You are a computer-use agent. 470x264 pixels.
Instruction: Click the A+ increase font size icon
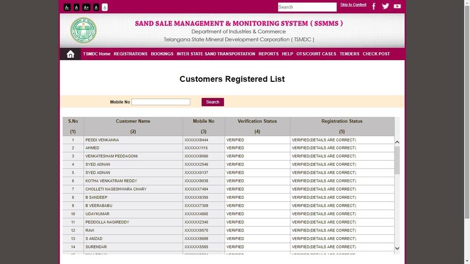[x=86, y=7]
